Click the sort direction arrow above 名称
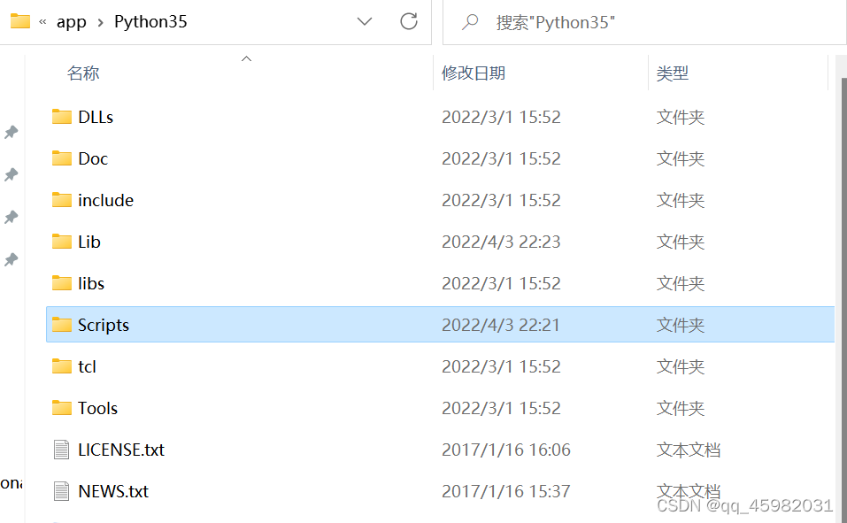Screen dimensions: 847x523 pos(246,58)
